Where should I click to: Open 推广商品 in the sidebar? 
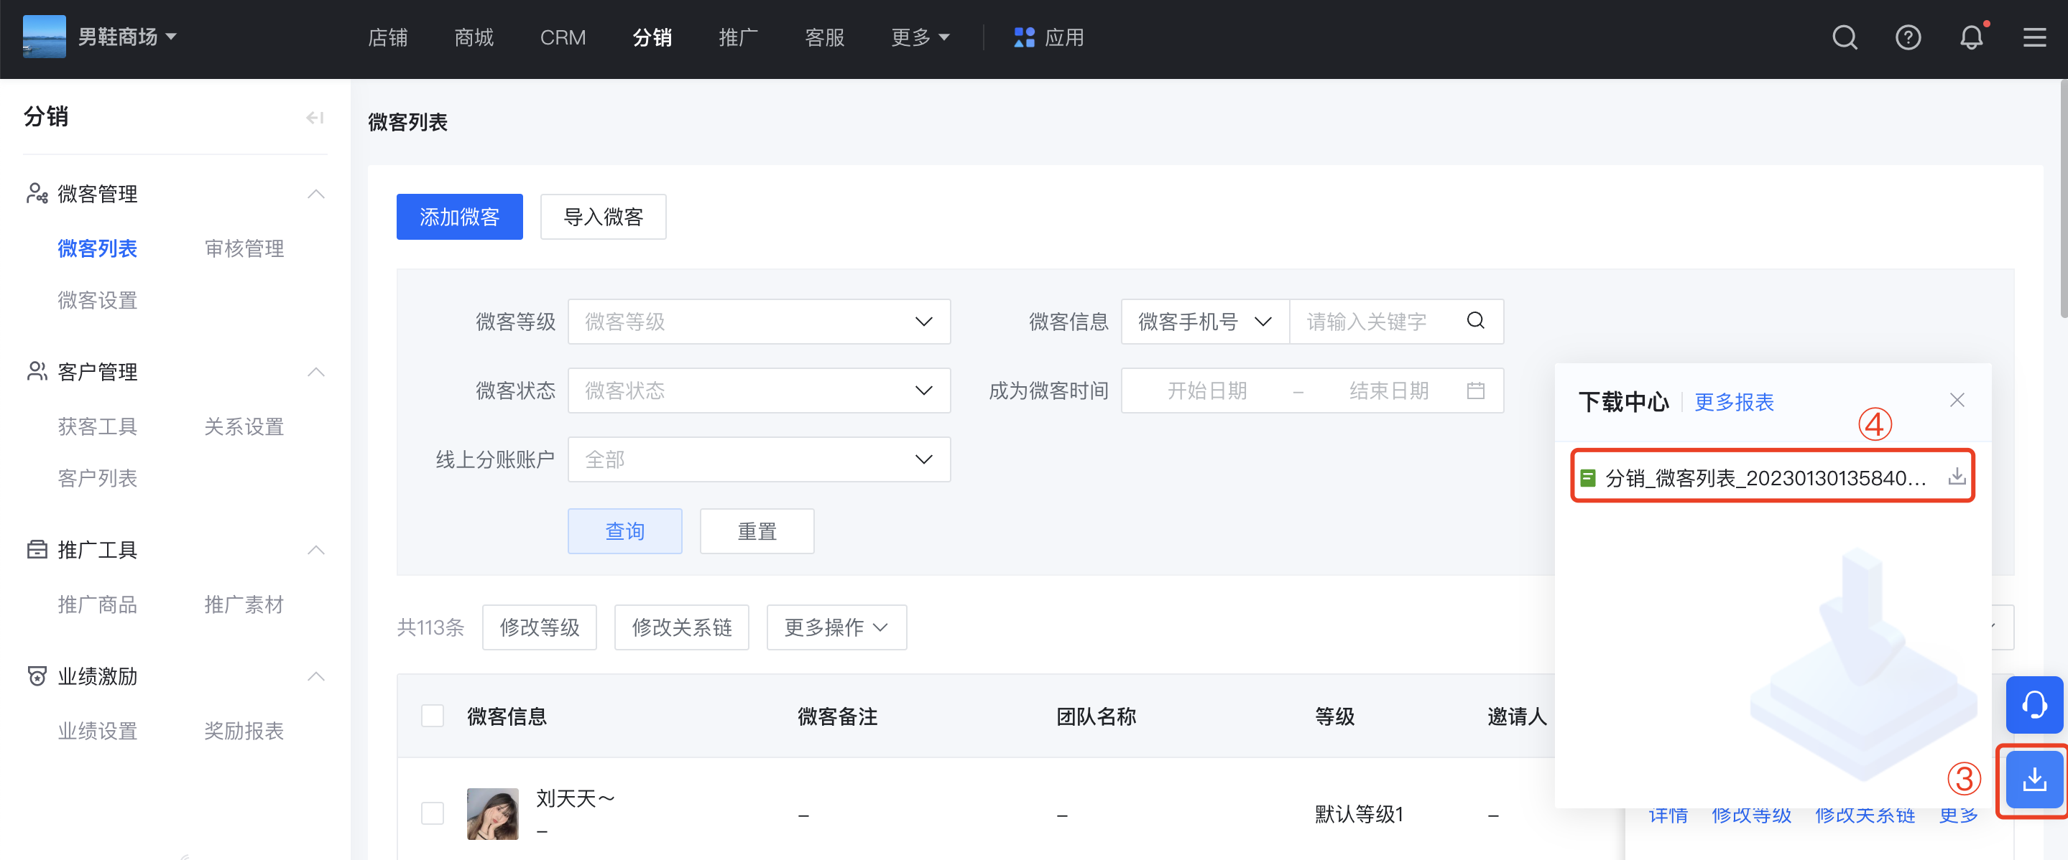tap(97, 605)
